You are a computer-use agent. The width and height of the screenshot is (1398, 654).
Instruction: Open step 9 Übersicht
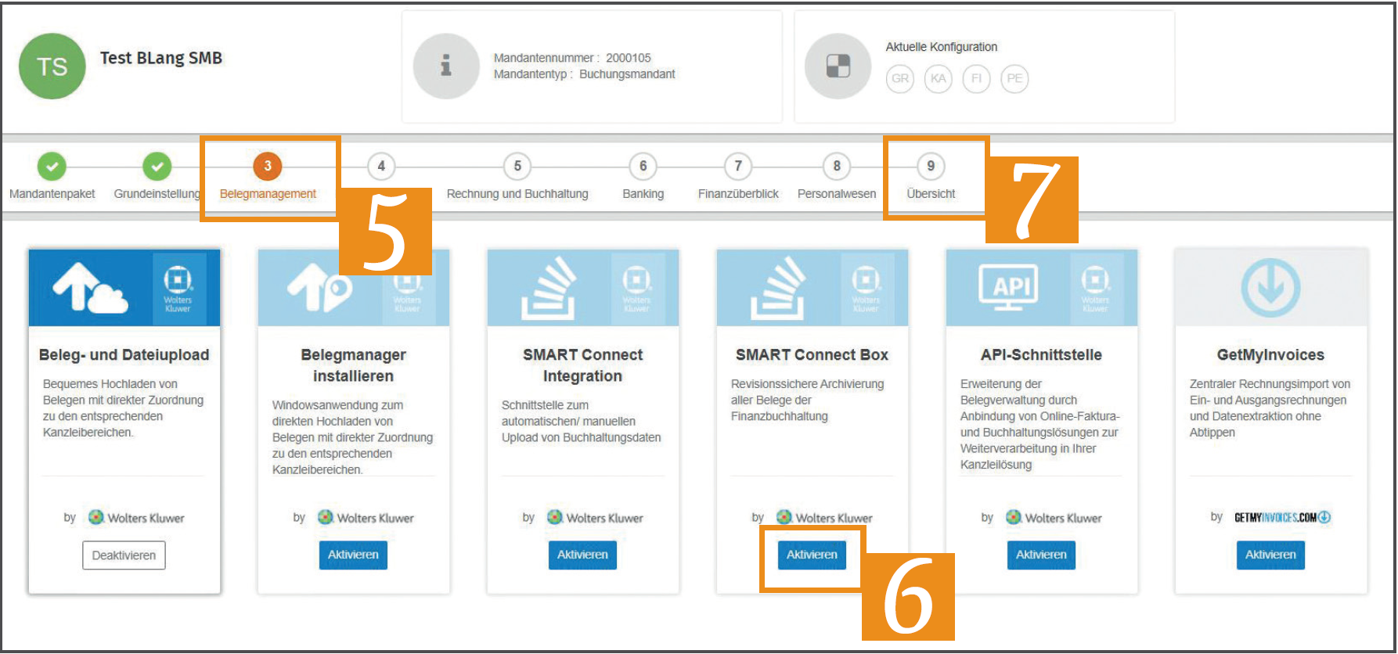click(931, 166)
